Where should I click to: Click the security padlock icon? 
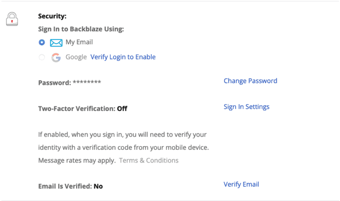pos(12,19)
